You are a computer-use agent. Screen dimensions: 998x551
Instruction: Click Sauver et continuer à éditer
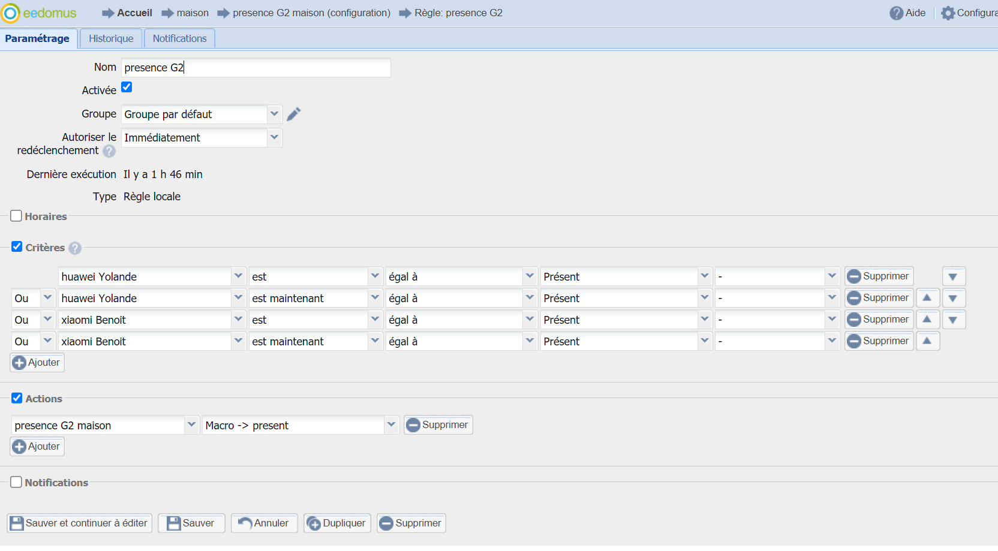coord(79,523)
